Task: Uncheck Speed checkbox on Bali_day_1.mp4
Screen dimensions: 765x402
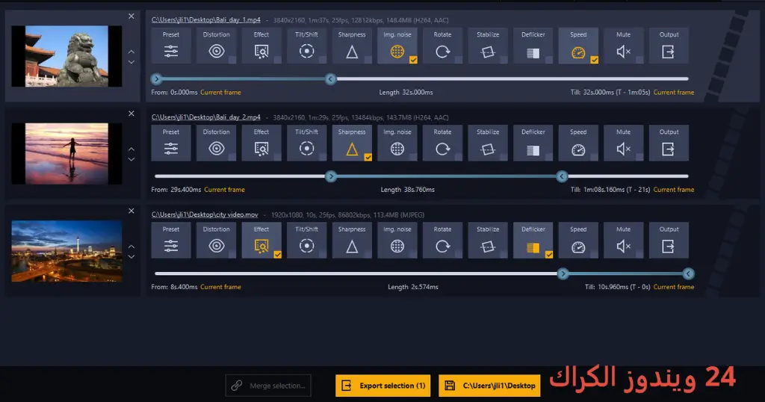Action: point(594,60)
